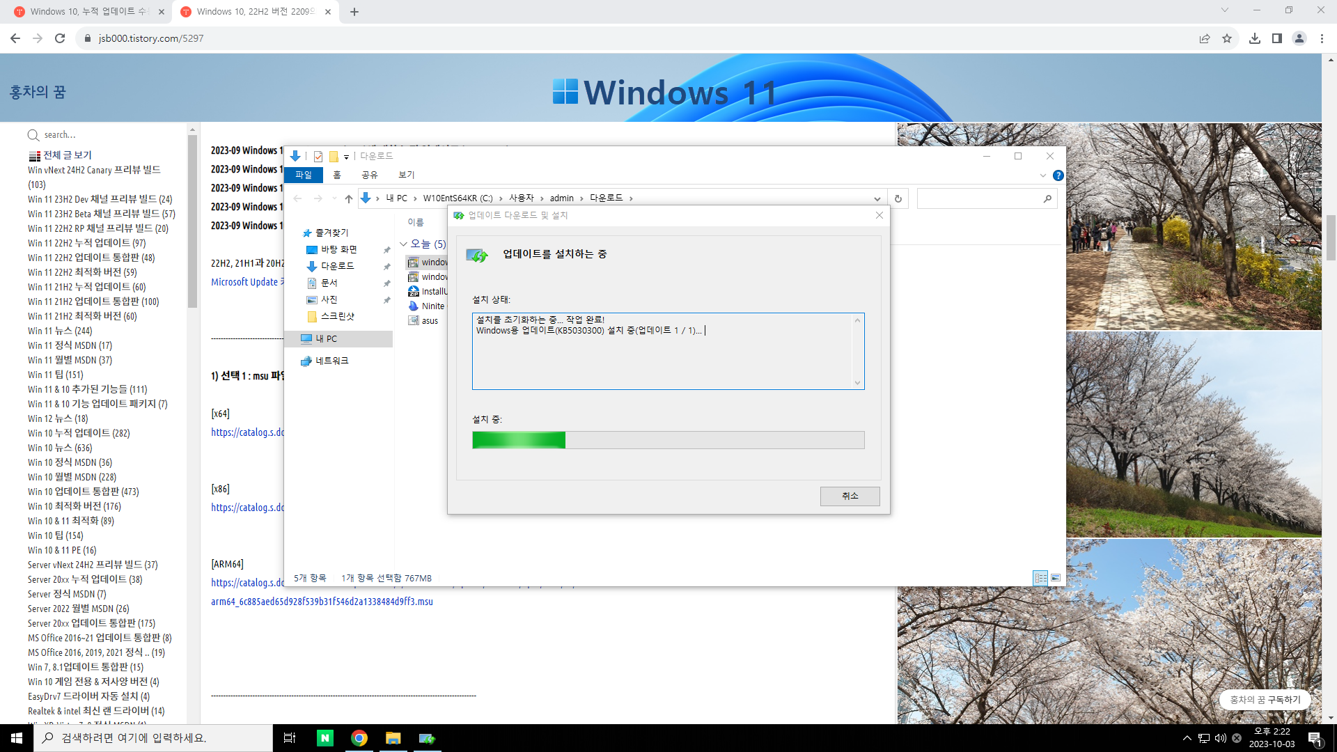Open the notification center icon

(x=1315, y=738)
